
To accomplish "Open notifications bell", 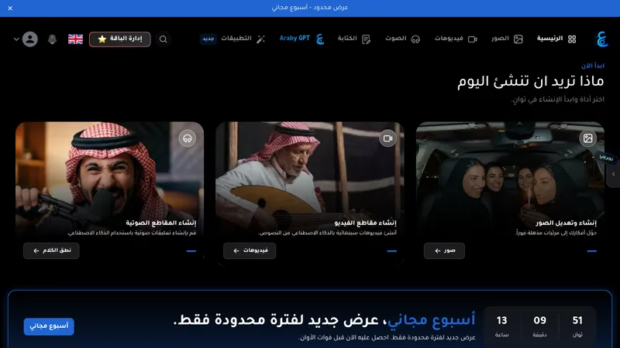I will 52,39.
